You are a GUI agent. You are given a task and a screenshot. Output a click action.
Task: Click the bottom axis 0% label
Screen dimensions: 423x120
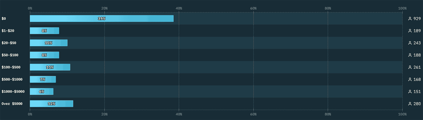click(x=30, y=114)
